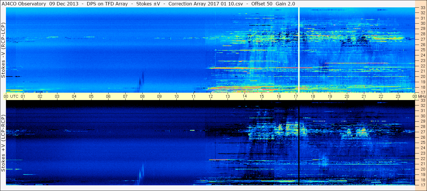This screenshot has height=191, width=427.
Task: Click the 19 MHz tick of upper panel
Action: pyautogui.click(x=422, y=82)
